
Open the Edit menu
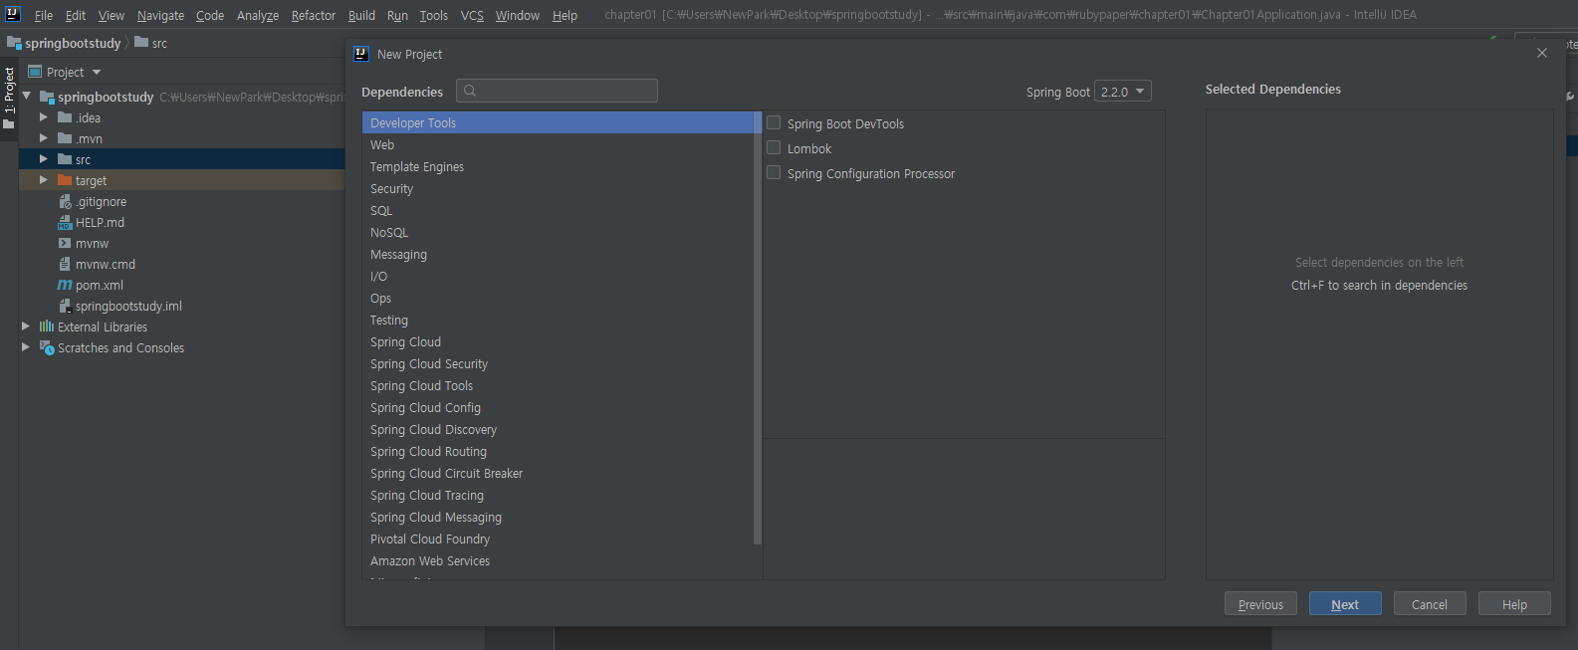(x=76, y=15)
